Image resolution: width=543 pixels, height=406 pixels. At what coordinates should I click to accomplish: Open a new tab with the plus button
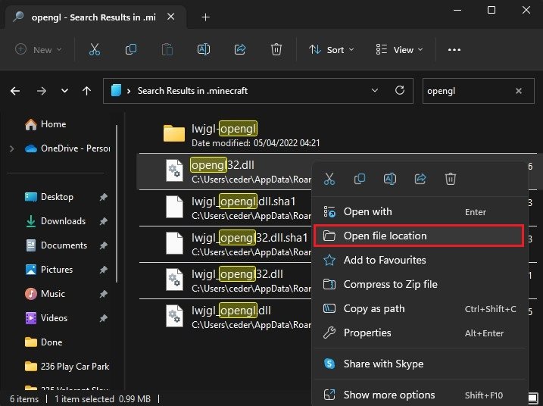coord(205,17)
